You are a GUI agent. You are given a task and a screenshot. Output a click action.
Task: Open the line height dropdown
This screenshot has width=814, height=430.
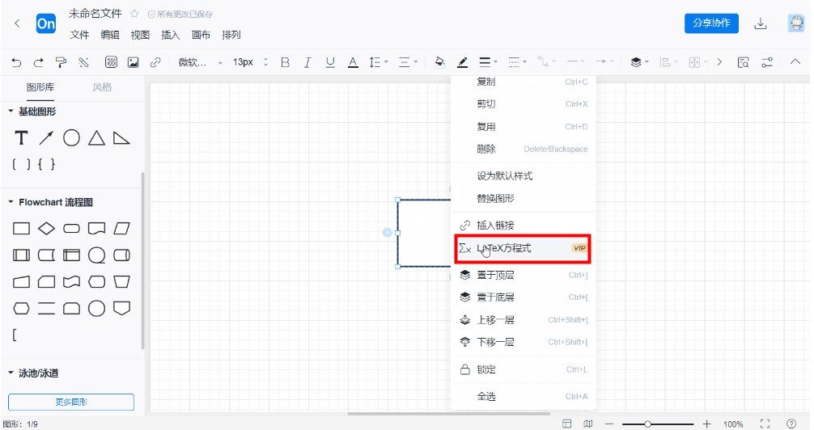pyautogui.click(x=378, y=63)
